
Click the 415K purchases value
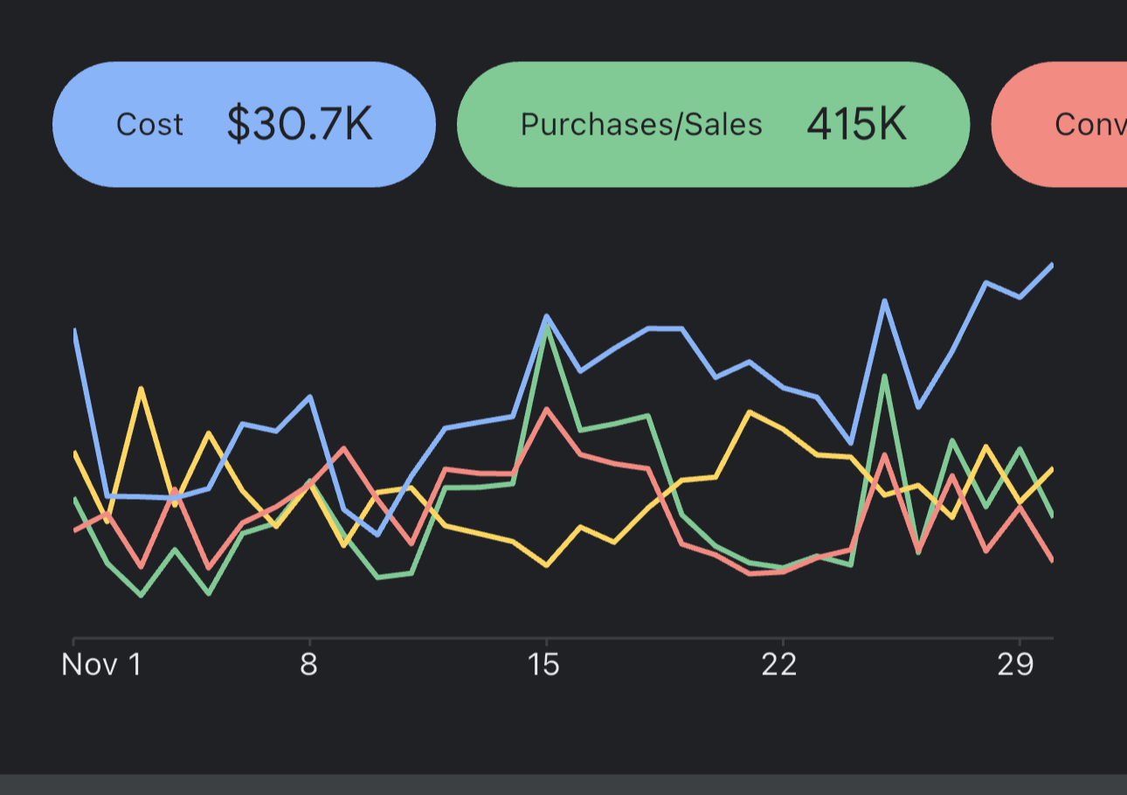857,124
